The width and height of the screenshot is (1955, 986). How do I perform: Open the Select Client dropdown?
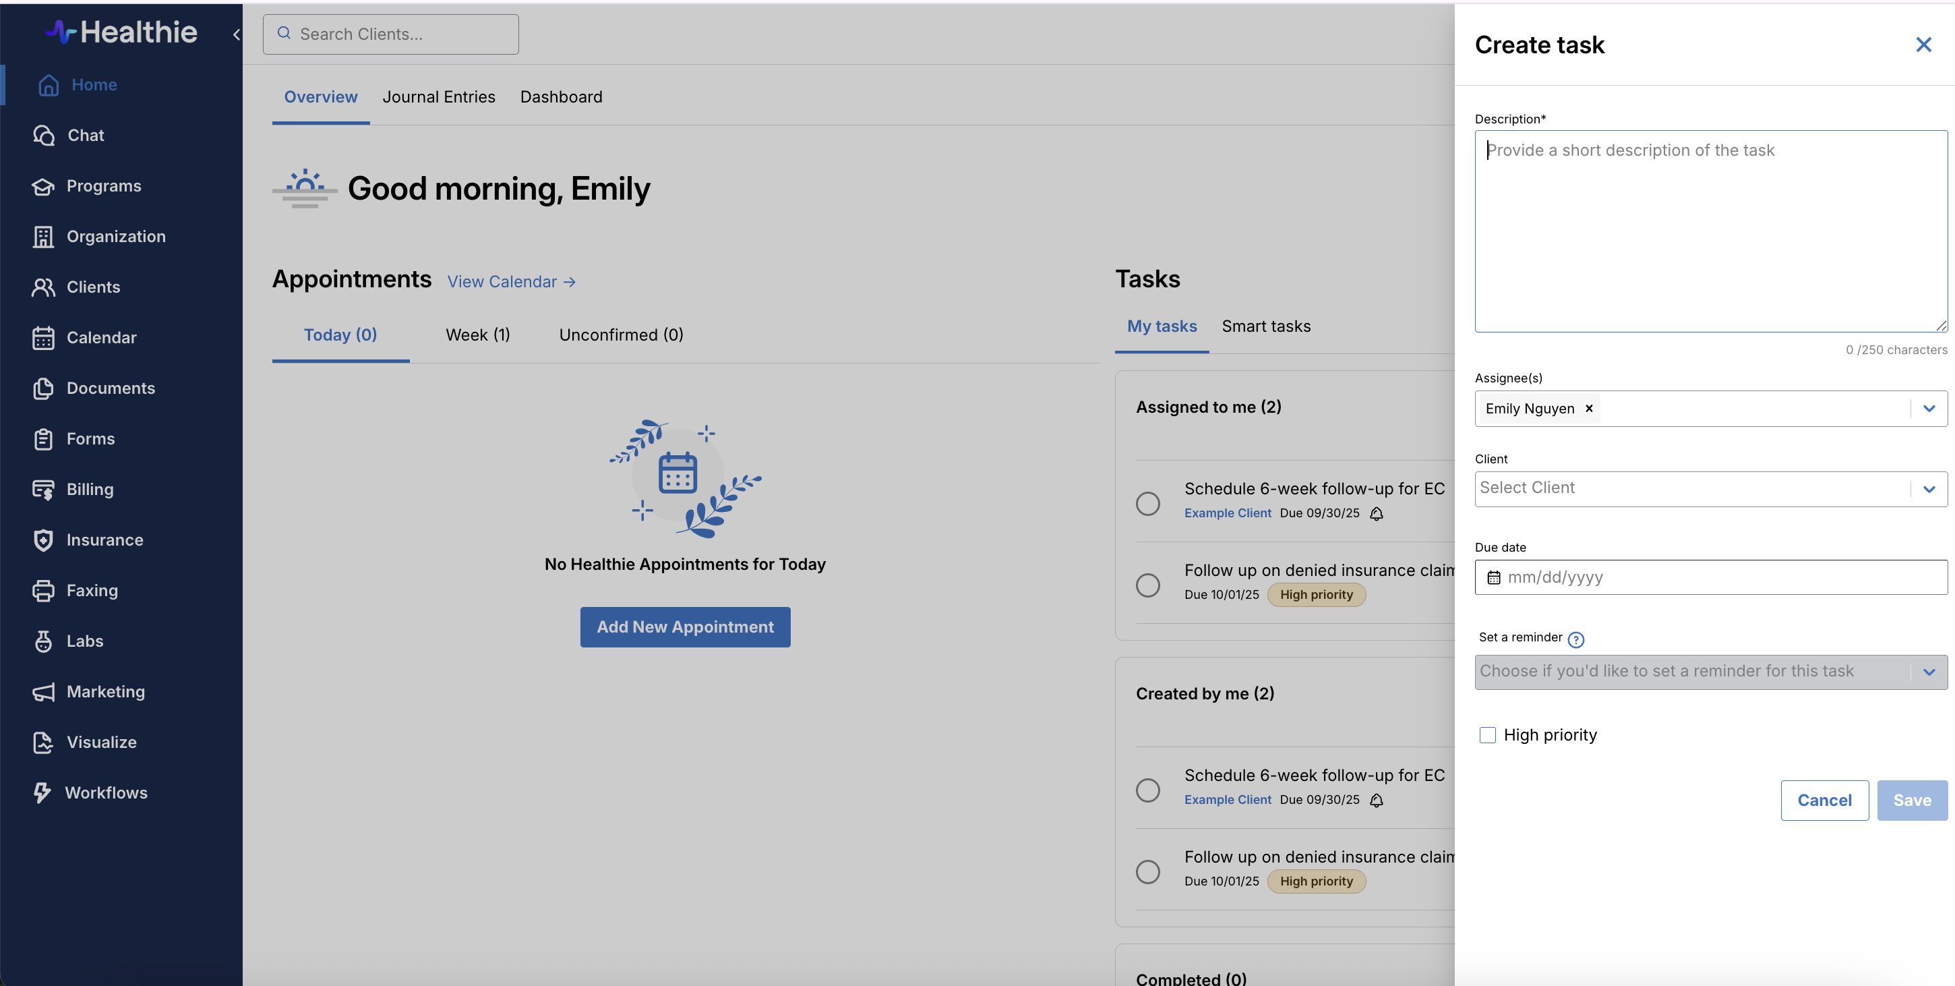[x=1692, y=489]
